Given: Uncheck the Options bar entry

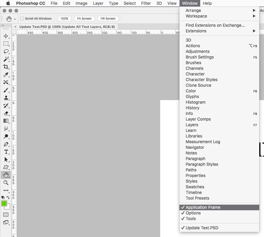Looking at the screenshot, I should pos(219,213).
